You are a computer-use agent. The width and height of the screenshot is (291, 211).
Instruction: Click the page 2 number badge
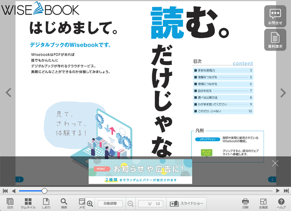click(272, 179)
